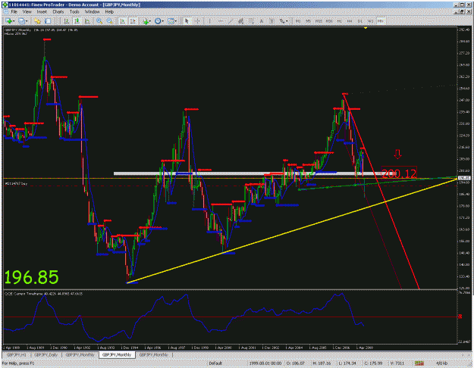
Task: Open a New Chart from the toolbar
Action: pos(8,21)
